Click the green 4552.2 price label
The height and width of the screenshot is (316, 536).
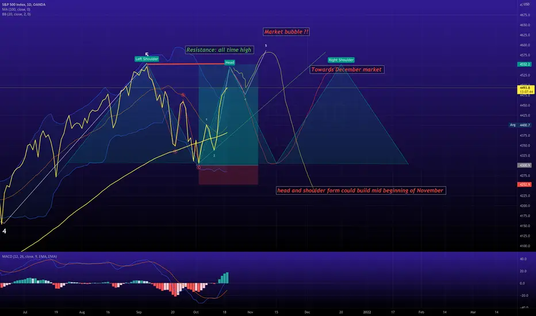point(524,64)
